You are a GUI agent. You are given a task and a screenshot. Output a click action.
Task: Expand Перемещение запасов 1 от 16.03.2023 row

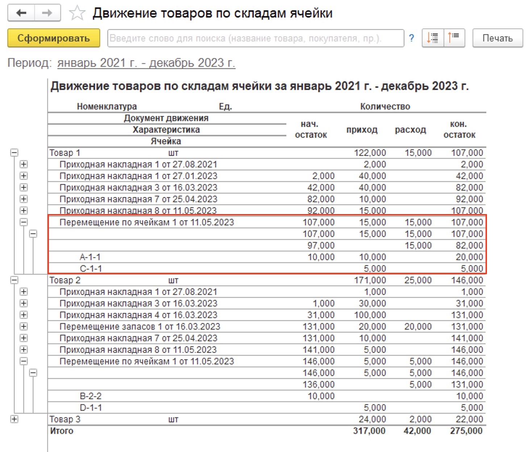24,327
